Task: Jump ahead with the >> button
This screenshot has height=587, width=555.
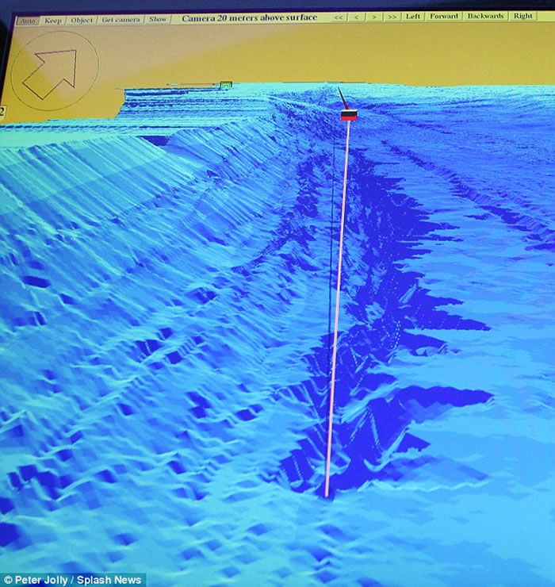Action: click(392, 17)
